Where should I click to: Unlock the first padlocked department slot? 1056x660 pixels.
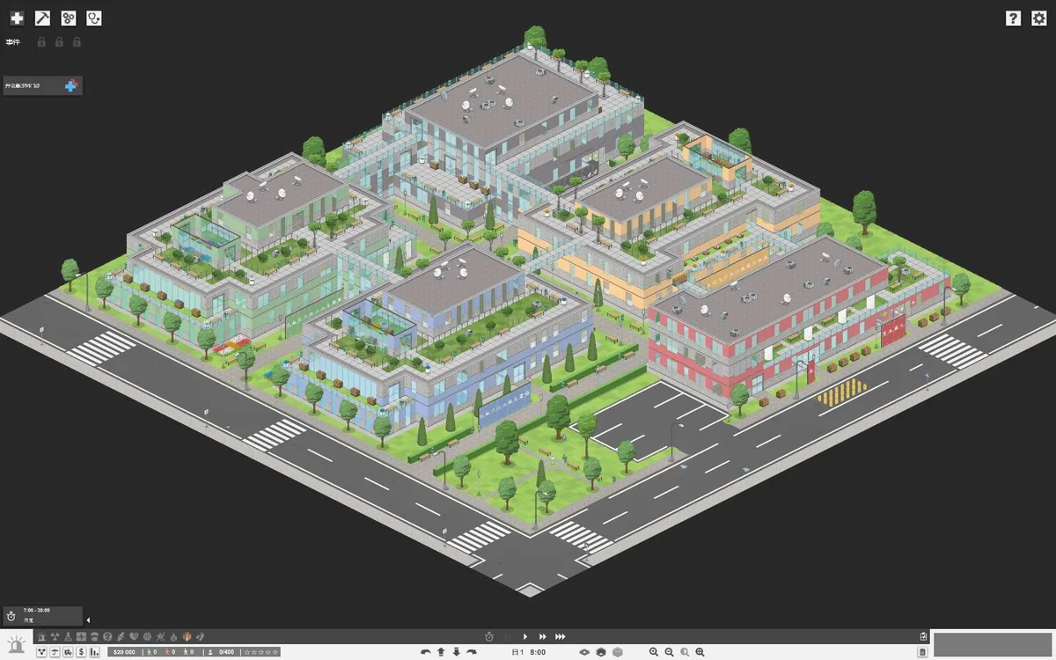point(40,41)
